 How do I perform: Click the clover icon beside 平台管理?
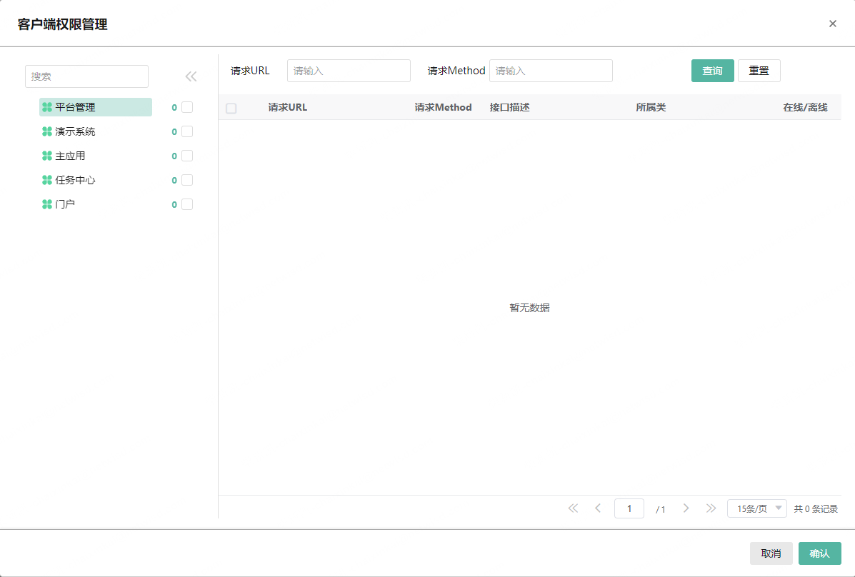(47, 107)
